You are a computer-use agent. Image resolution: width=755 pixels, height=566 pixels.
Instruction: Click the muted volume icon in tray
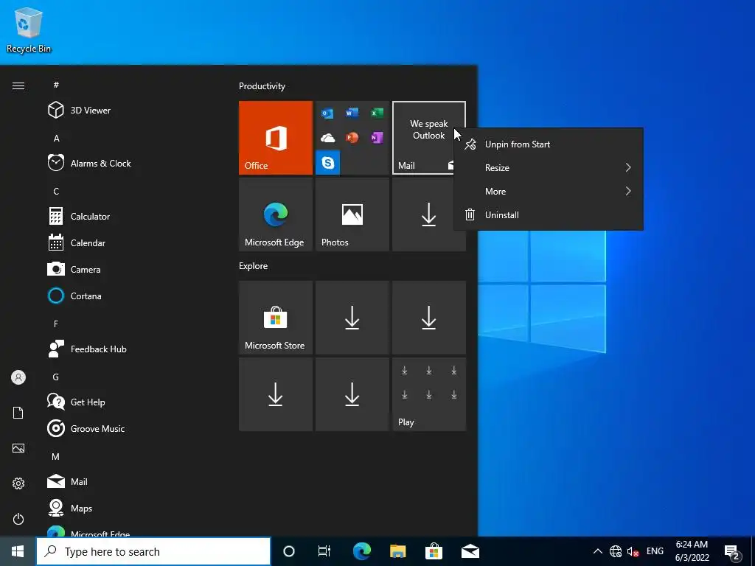(x=633, y=551)
